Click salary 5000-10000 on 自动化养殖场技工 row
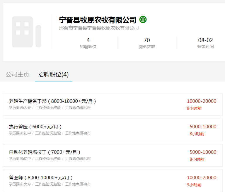The width and height of the screenshot is (225, 193). tap(203, 152)
